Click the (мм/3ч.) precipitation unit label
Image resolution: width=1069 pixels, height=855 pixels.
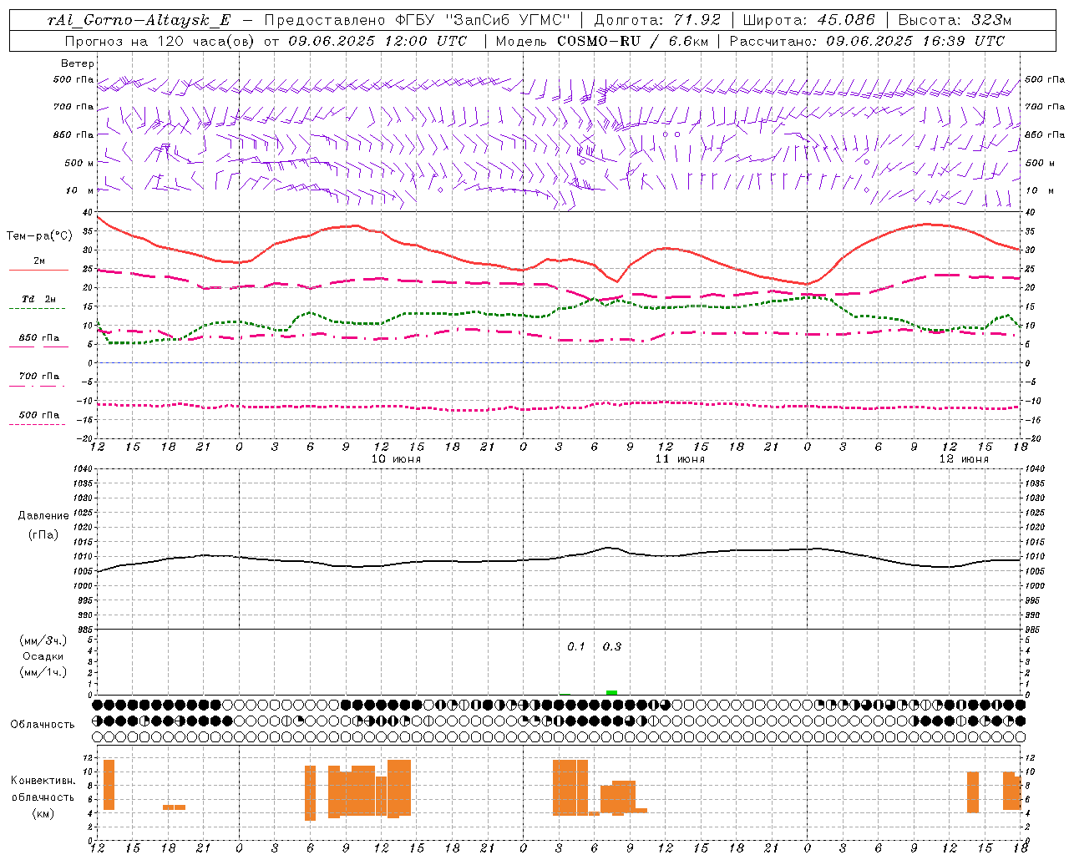(43, 640)
